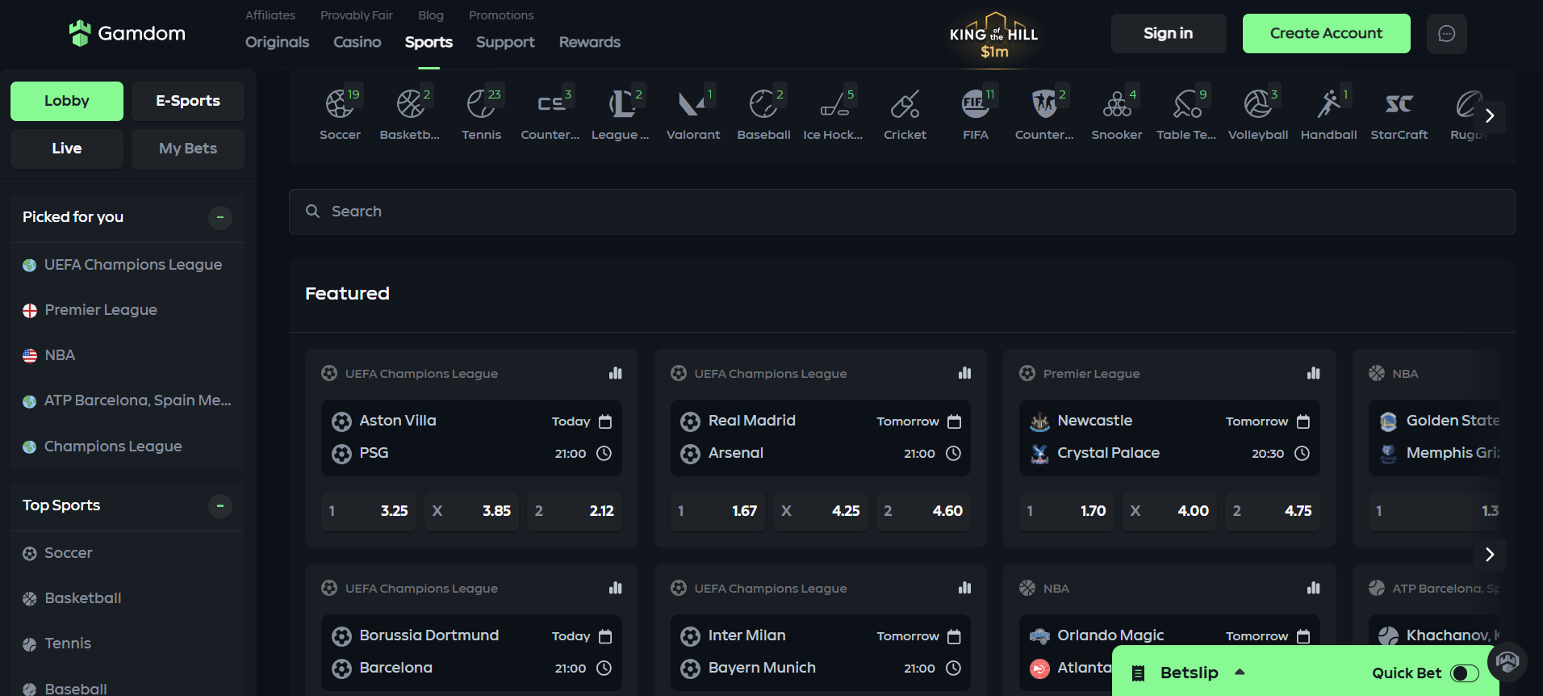Click the Search input field
The width and height of the screenshot is (1543, 696).
tap(902, 212)
